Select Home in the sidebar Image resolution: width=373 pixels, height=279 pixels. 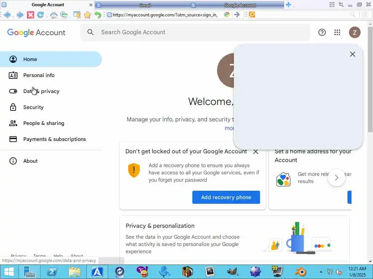click(x=51, y=59)
